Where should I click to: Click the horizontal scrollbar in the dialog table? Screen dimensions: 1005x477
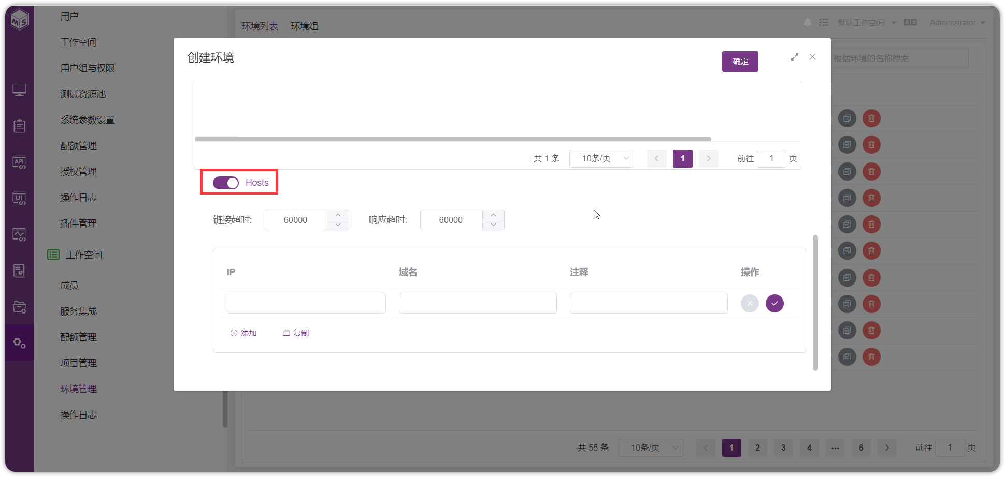453,139
